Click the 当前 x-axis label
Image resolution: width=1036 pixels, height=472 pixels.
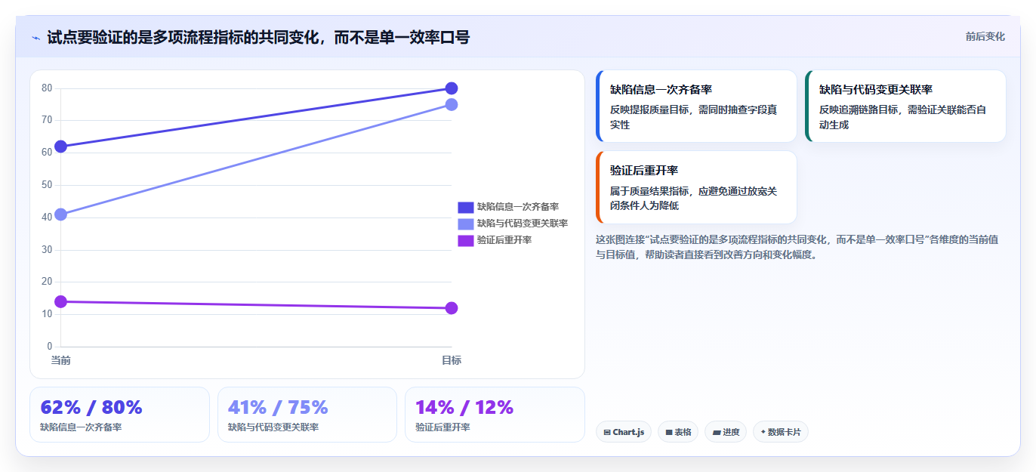click(x=60, y=360)
